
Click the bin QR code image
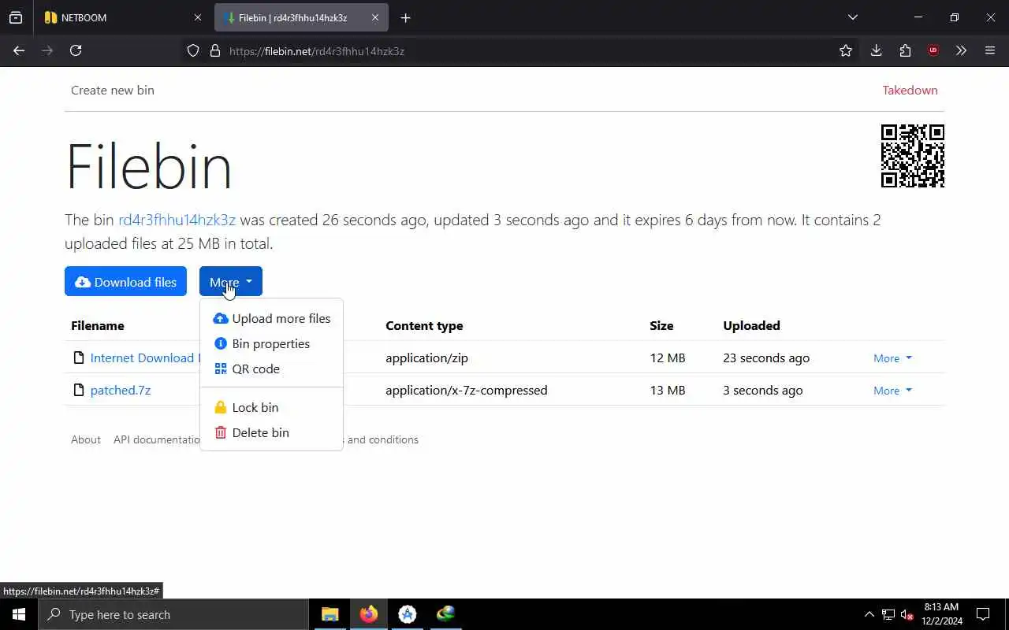(x=913, y=156)
